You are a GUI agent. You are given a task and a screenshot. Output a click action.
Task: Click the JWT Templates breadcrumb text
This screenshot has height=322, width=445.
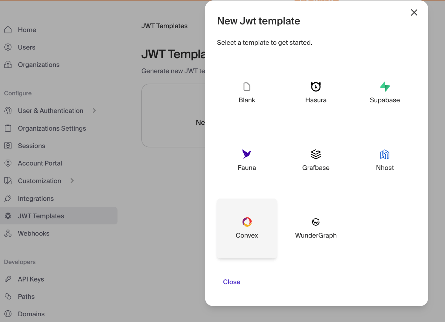(x=164, y=26)
